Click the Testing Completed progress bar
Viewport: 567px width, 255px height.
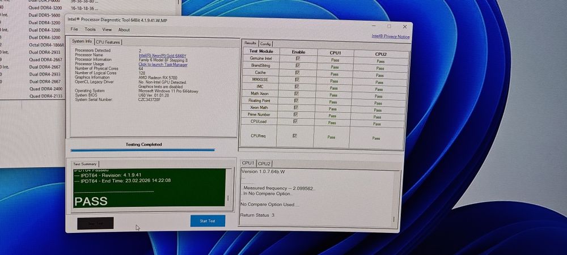tap(142, 150)
